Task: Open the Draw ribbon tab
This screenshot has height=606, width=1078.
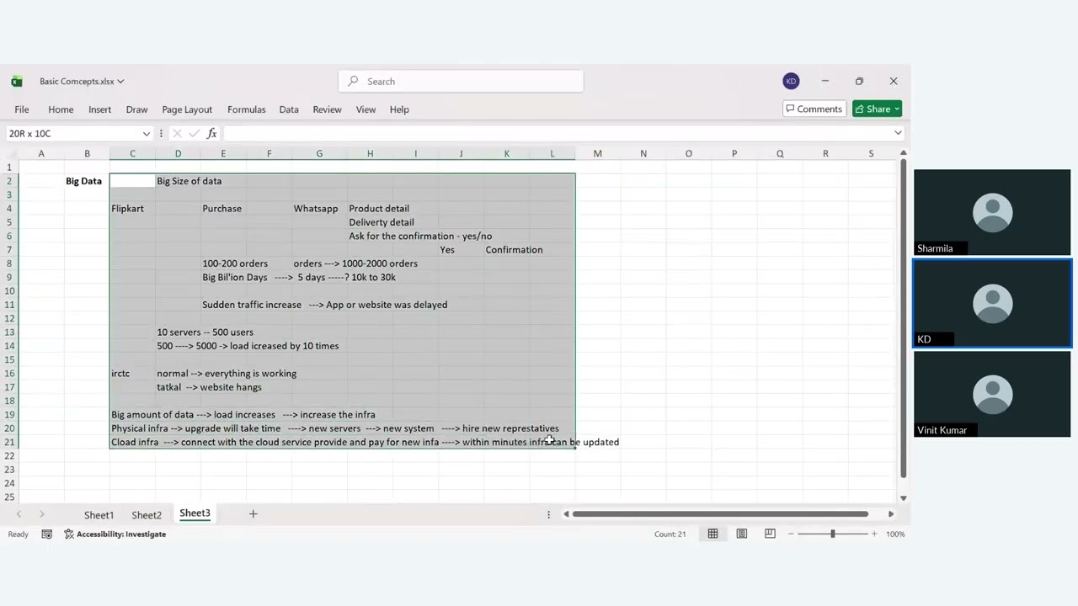Action: [x=136, y=109]
